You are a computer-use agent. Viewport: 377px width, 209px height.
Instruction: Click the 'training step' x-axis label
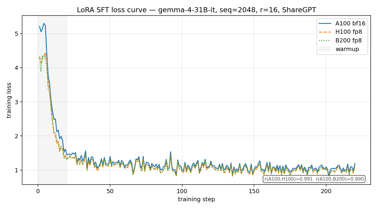point(196,199)
